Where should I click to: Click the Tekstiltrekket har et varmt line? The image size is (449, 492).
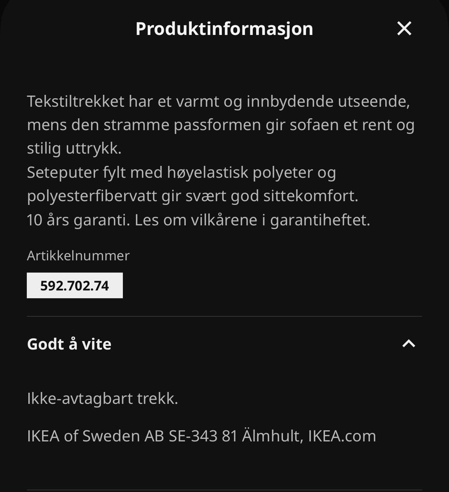218,102
